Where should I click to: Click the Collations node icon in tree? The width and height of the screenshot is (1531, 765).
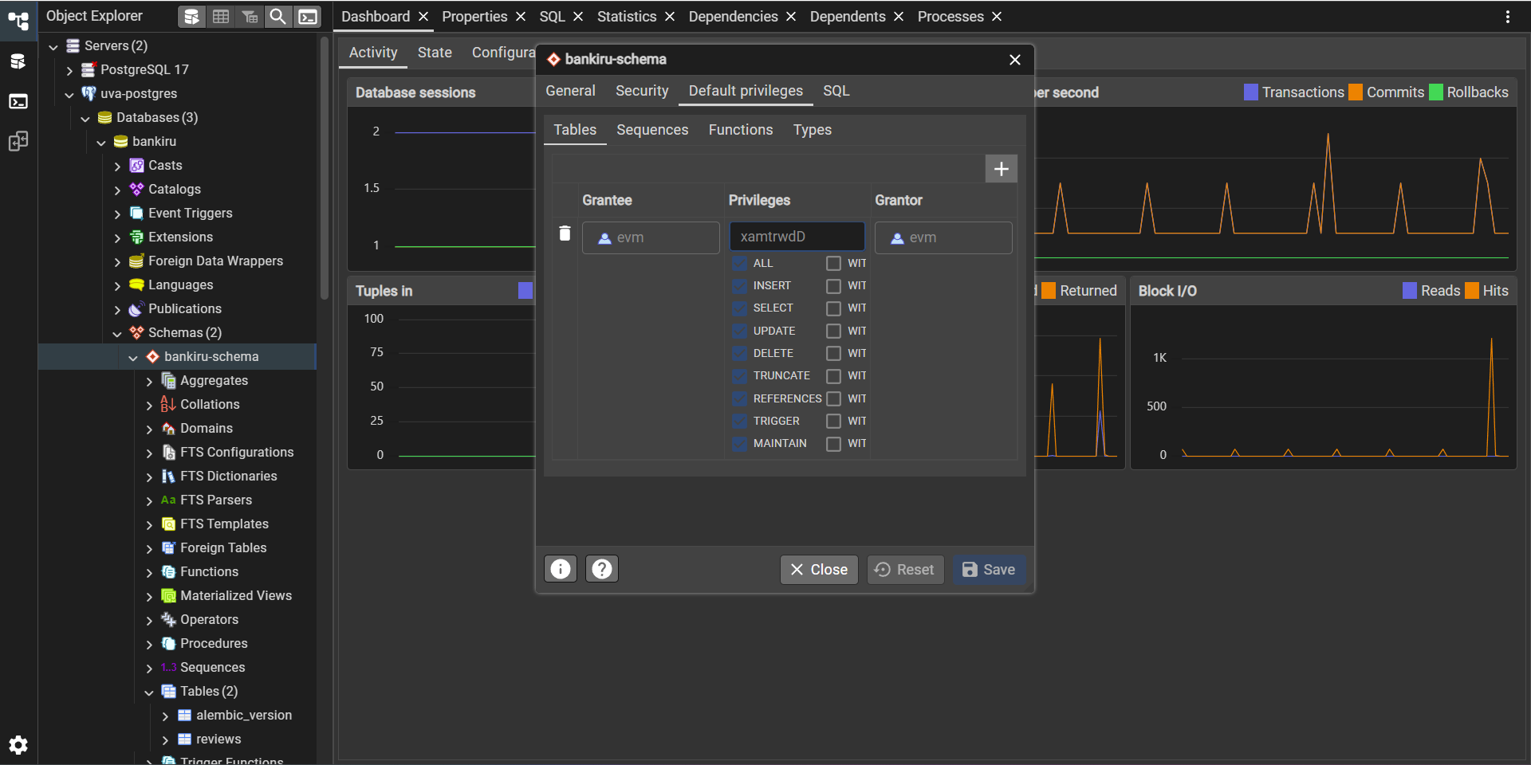coord(169,405)
